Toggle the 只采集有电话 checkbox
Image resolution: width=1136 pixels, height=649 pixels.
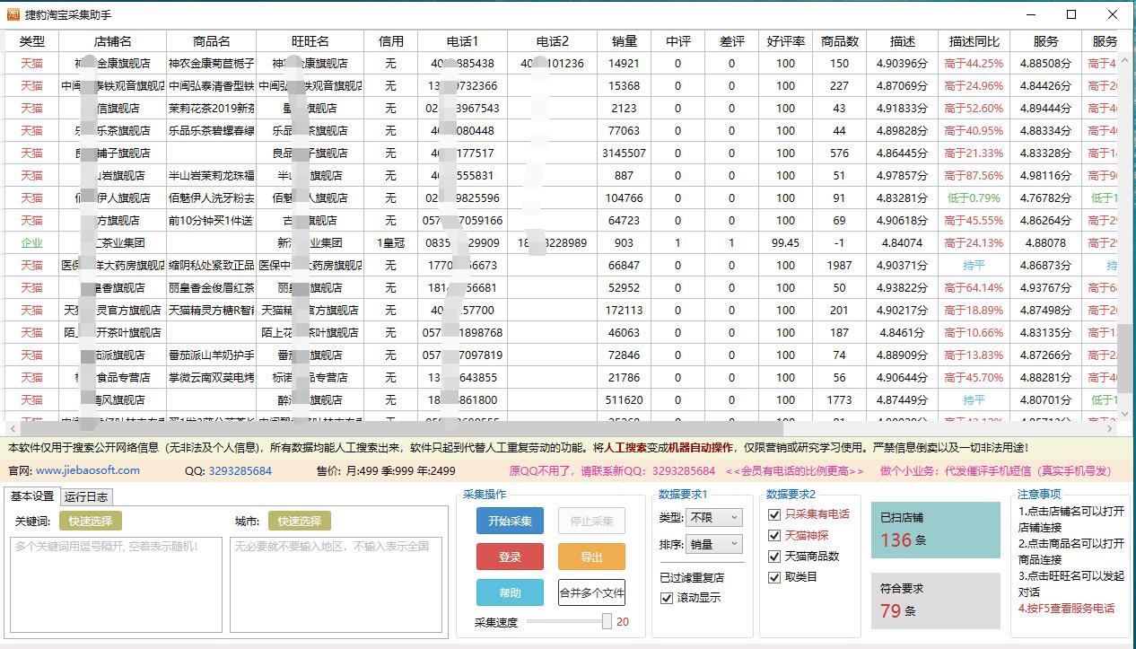pos(773,513)
